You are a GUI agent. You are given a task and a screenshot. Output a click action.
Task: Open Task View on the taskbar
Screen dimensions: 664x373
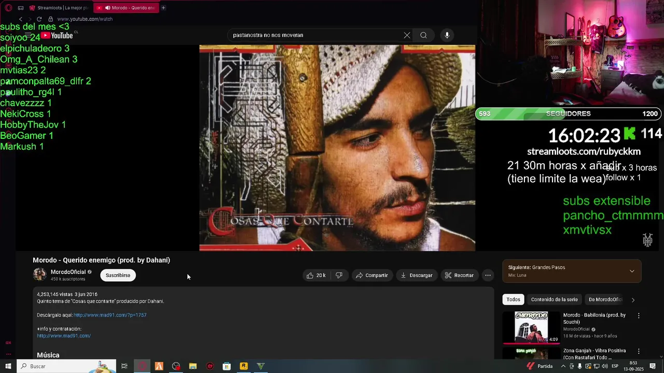coord(125,366)
